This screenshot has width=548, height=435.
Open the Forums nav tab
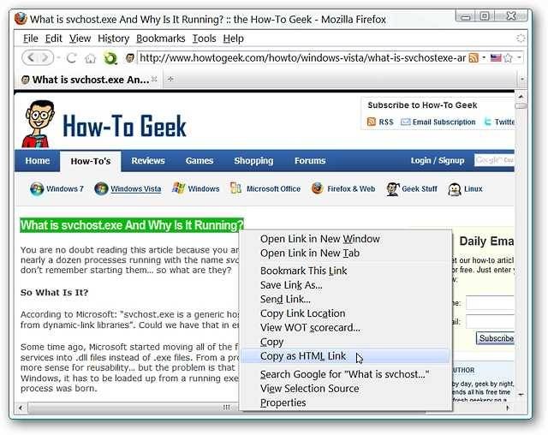point(310,161)
